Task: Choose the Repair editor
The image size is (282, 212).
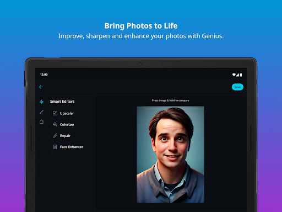Action: click(x=71, y=136)
